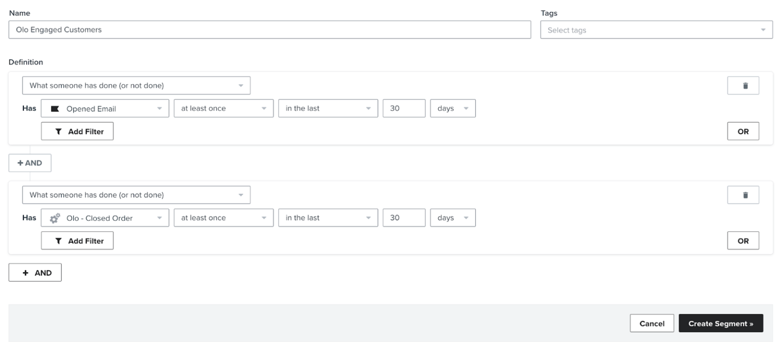Click Cancel to discard the segment
This screenshot has height=354, width=781.
coord(652,323)
